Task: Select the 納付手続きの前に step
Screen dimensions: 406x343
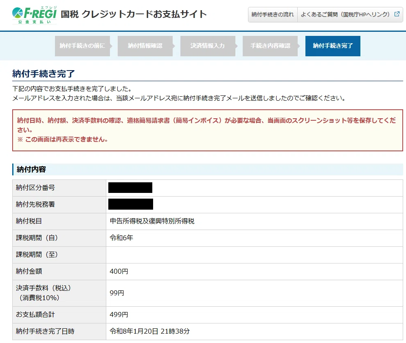Action: pyautogui.click(x=82, y=46)
